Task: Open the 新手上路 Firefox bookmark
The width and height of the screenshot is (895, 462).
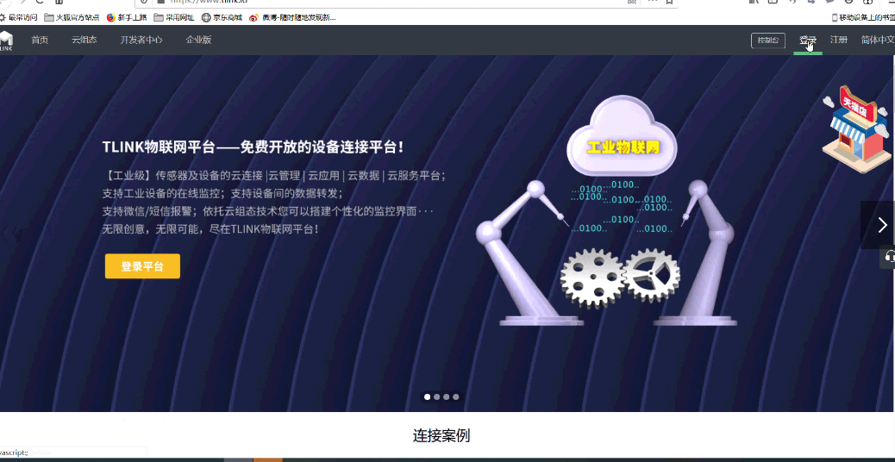Action: click(x=127, y=18)
